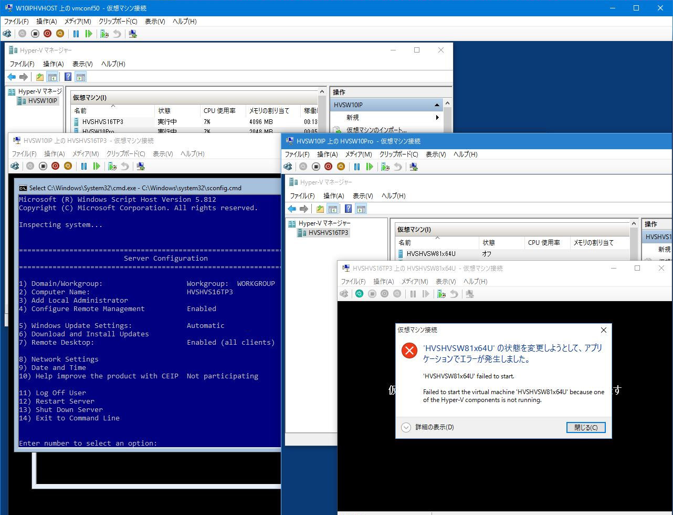
Task: Create checkpoint in HVSHVS16TP3 connection toolbar
Action: (x=112, y=166)
